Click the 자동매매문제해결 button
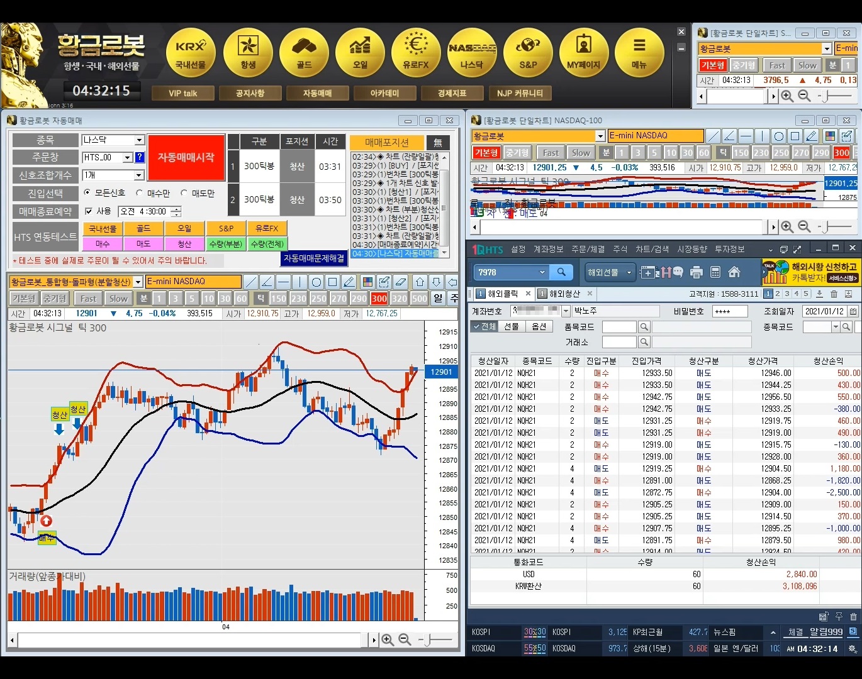 313,258
